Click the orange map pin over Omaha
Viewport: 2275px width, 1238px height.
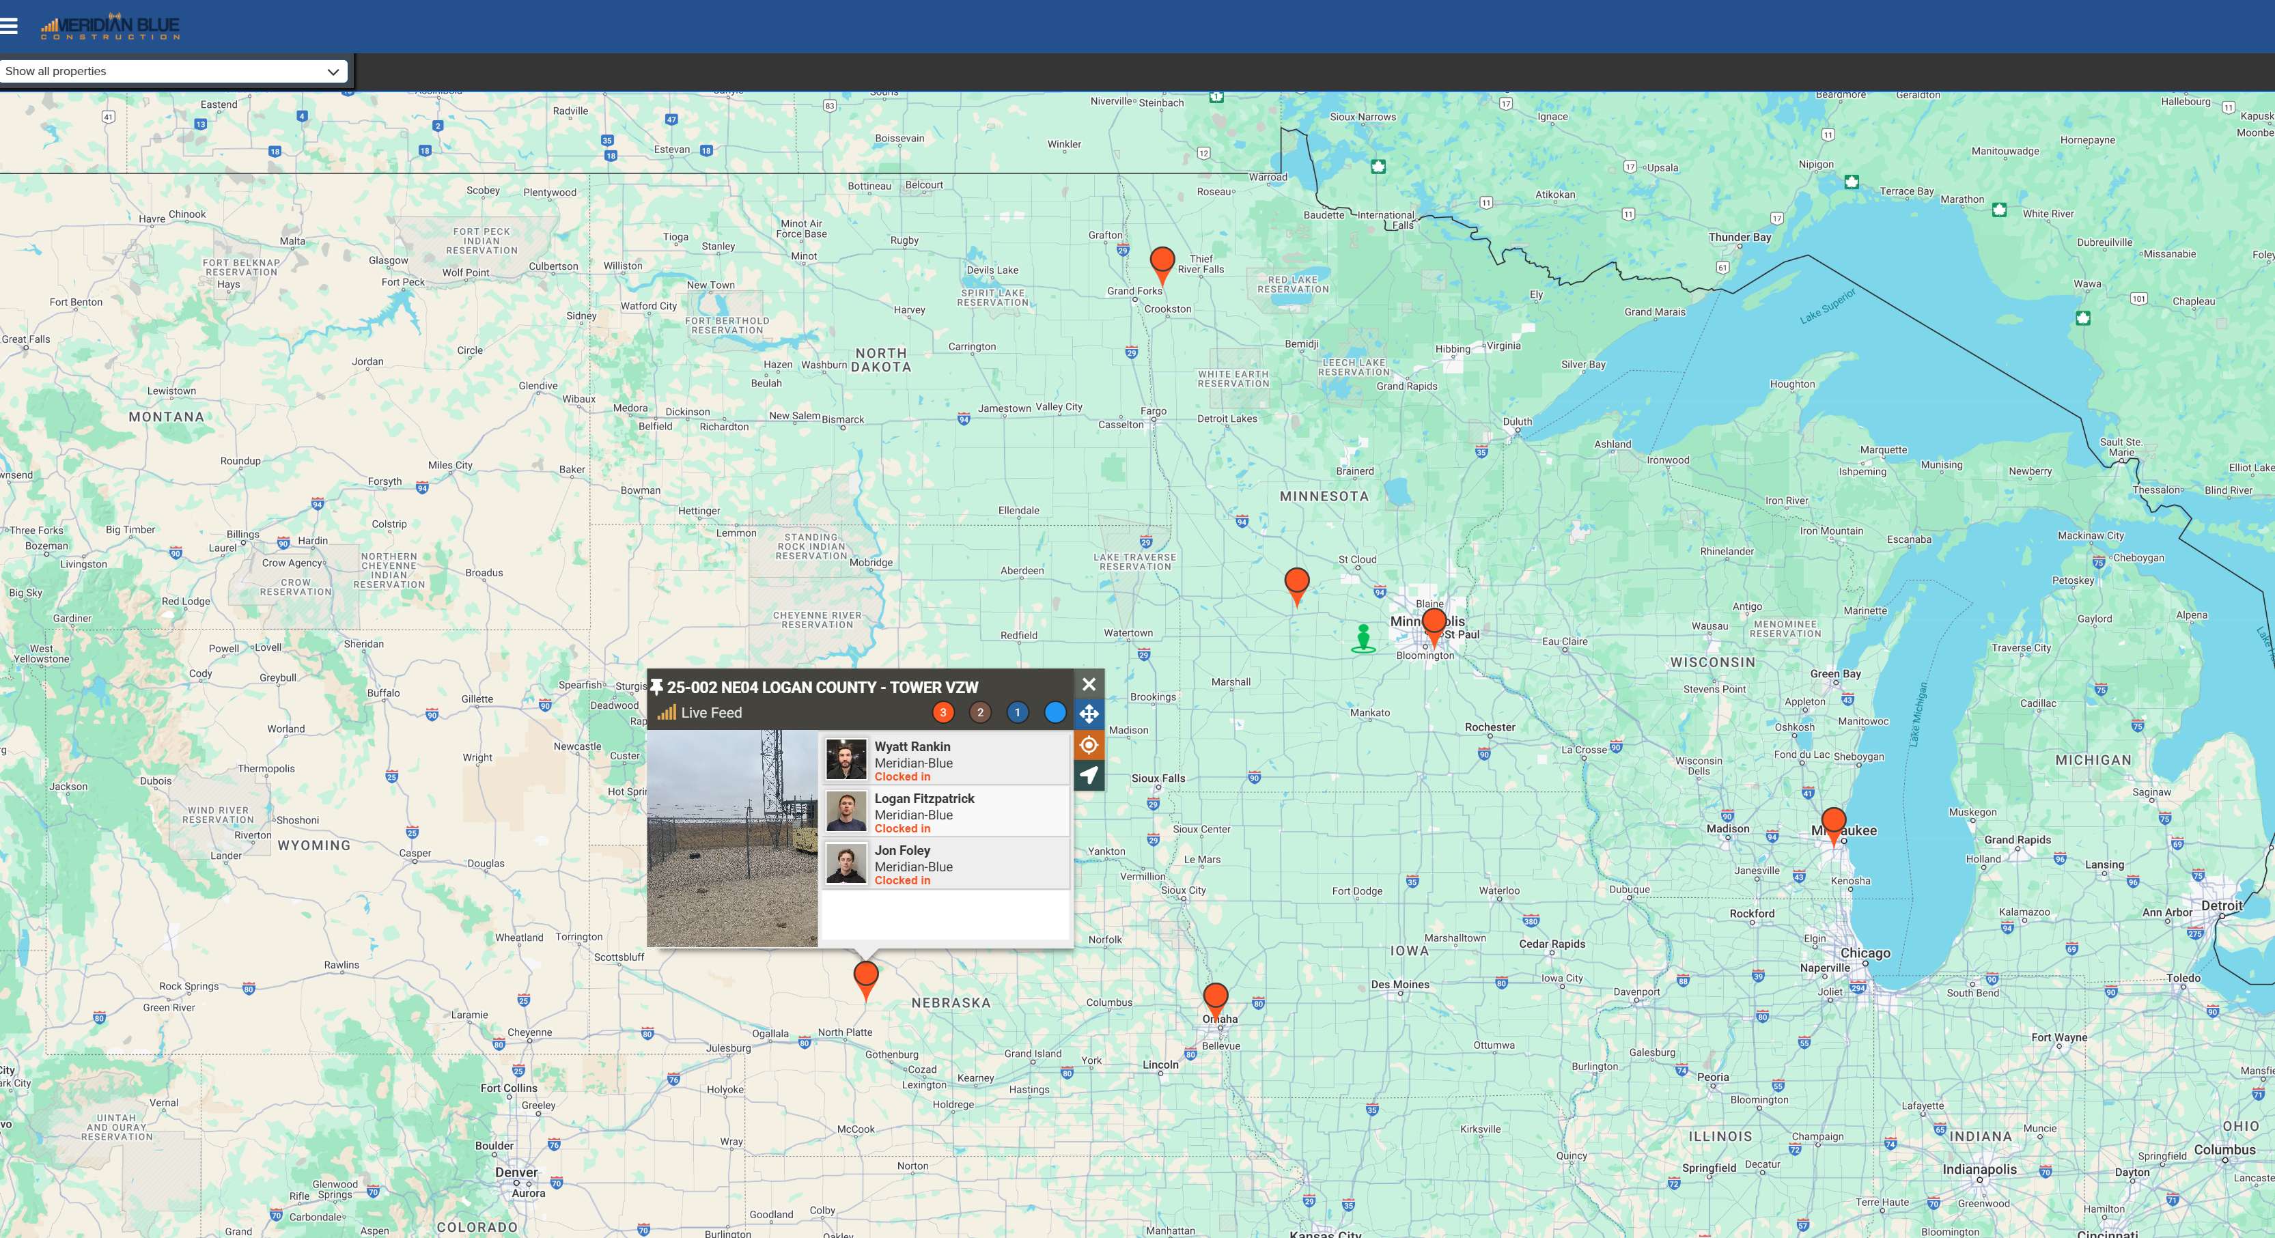[1215, 1001]
